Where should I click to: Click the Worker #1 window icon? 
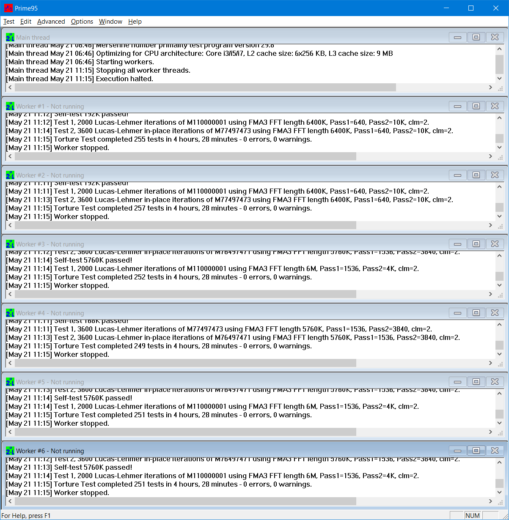click(x=10, y=106)
